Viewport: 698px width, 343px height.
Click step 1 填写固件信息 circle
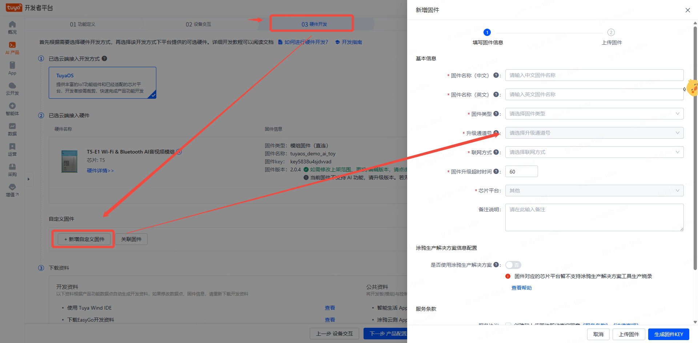click(x=488, y=32)
